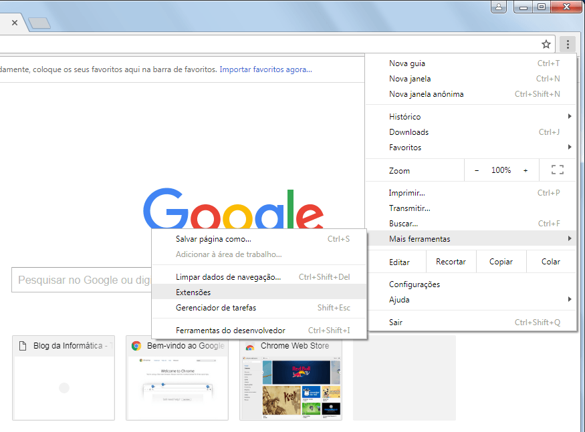Choose Imprimir... from the menu
Image resolution: width=585 pixels, height=432 pixels.
pyautogui.click(x=471, y=193)
